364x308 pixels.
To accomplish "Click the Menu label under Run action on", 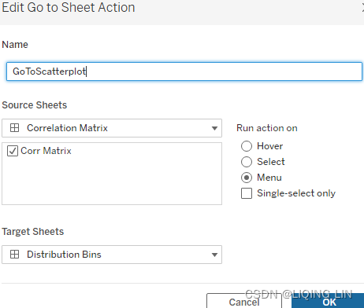I will coord(269,178).
